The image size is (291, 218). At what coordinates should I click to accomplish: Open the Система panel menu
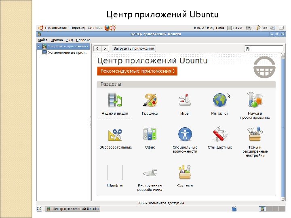(x=95, y=28)
